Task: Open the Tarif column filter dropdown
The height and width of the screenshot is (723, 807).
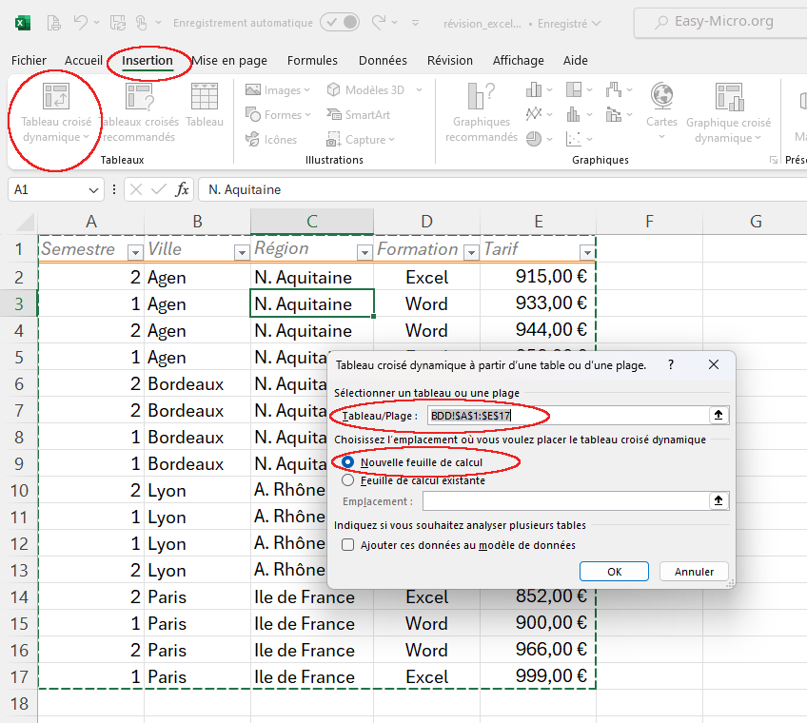Action: 587,252
